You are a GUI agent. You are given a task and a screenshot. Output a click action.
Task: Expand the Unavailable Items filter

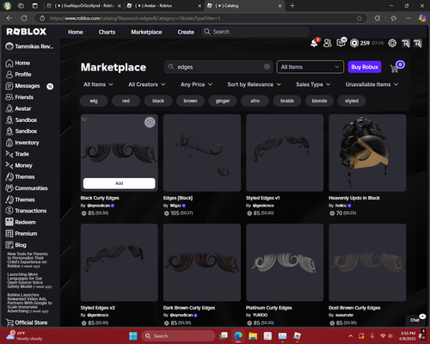[x=372, y=84]
